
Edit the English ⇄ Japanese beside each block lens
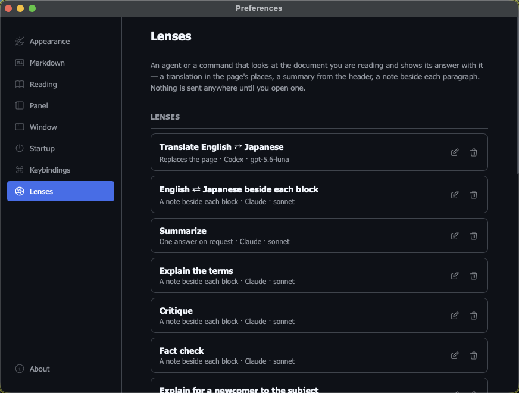click(455, 194)
